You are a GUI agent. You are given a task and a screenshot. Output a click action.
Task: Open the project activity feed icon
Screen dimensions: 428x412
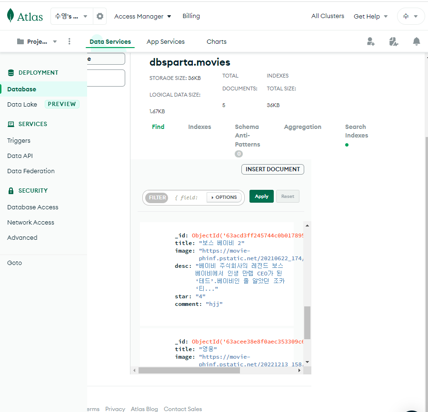[x=393, y=41]
